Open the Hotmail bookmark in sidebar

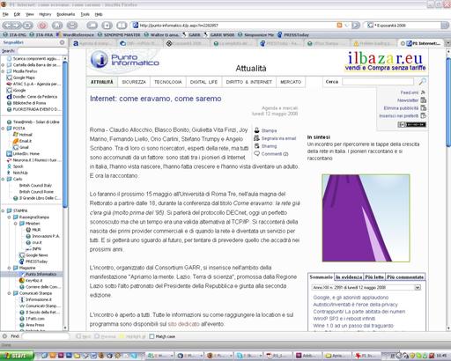22,135
